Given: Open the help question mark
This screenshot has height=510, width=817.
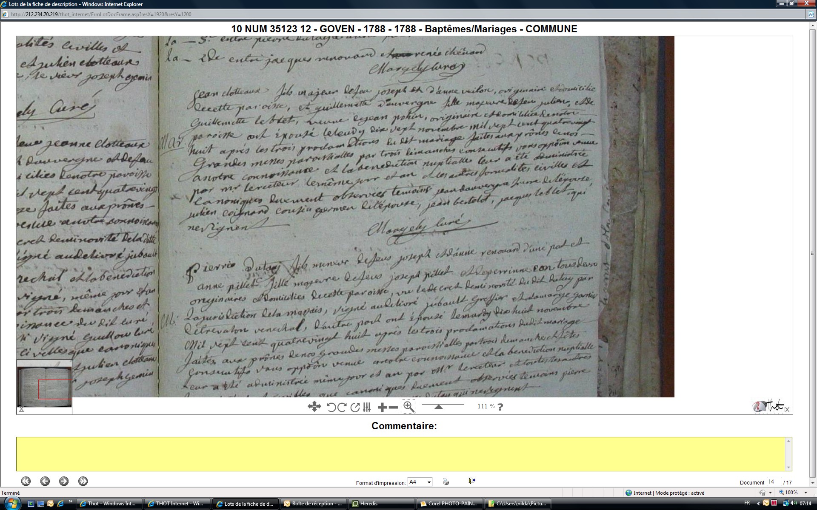Looking at the screenshot, I should (x=500, y=407).
